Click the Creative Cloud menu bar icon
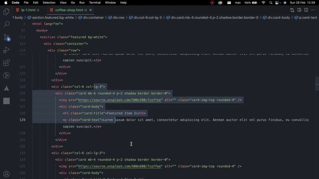Image resolution: width=319 pixels, height=179 pixels. tap(220, 2)
